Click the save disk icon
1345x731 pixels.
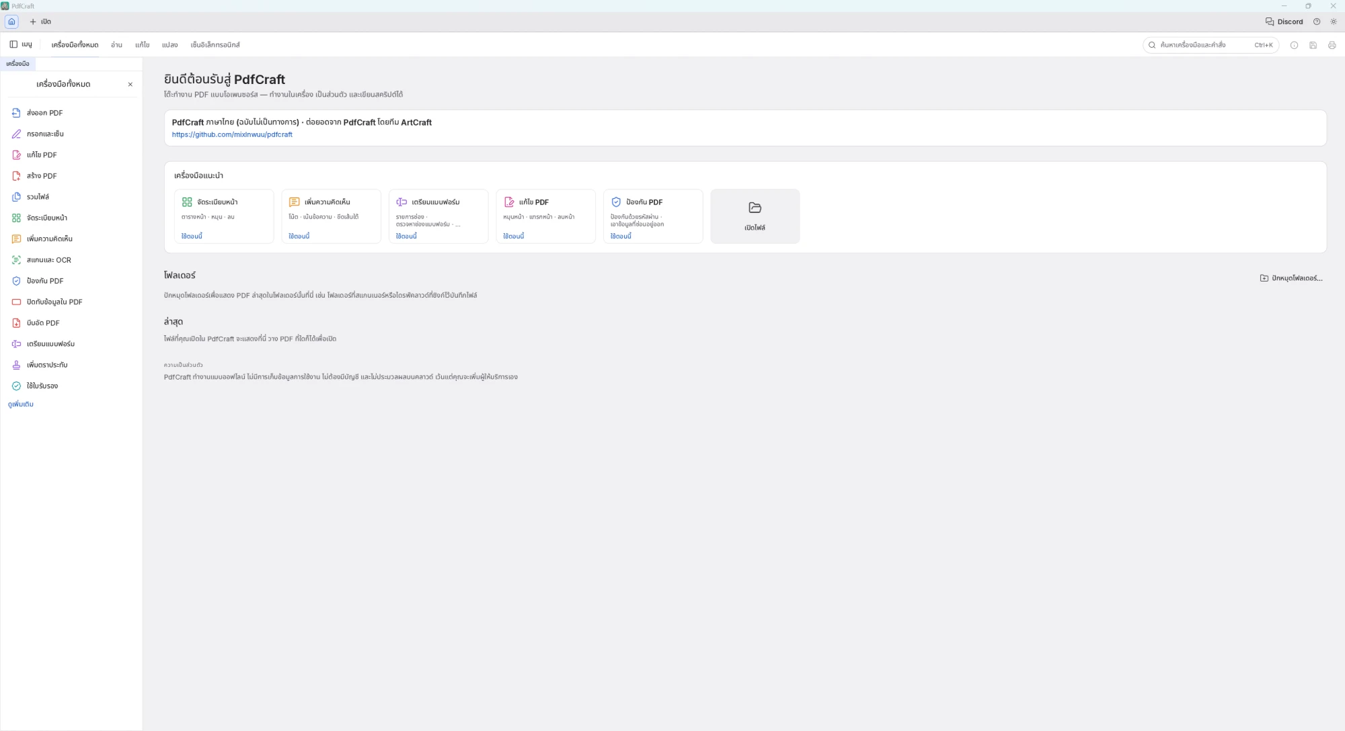pyautogui.click(x=1313, y=45)
